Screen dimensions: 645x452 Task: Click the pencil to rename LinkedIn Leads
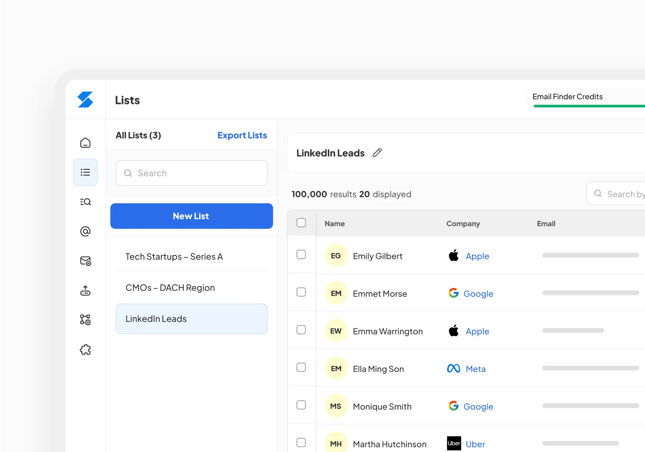(377, 153)
